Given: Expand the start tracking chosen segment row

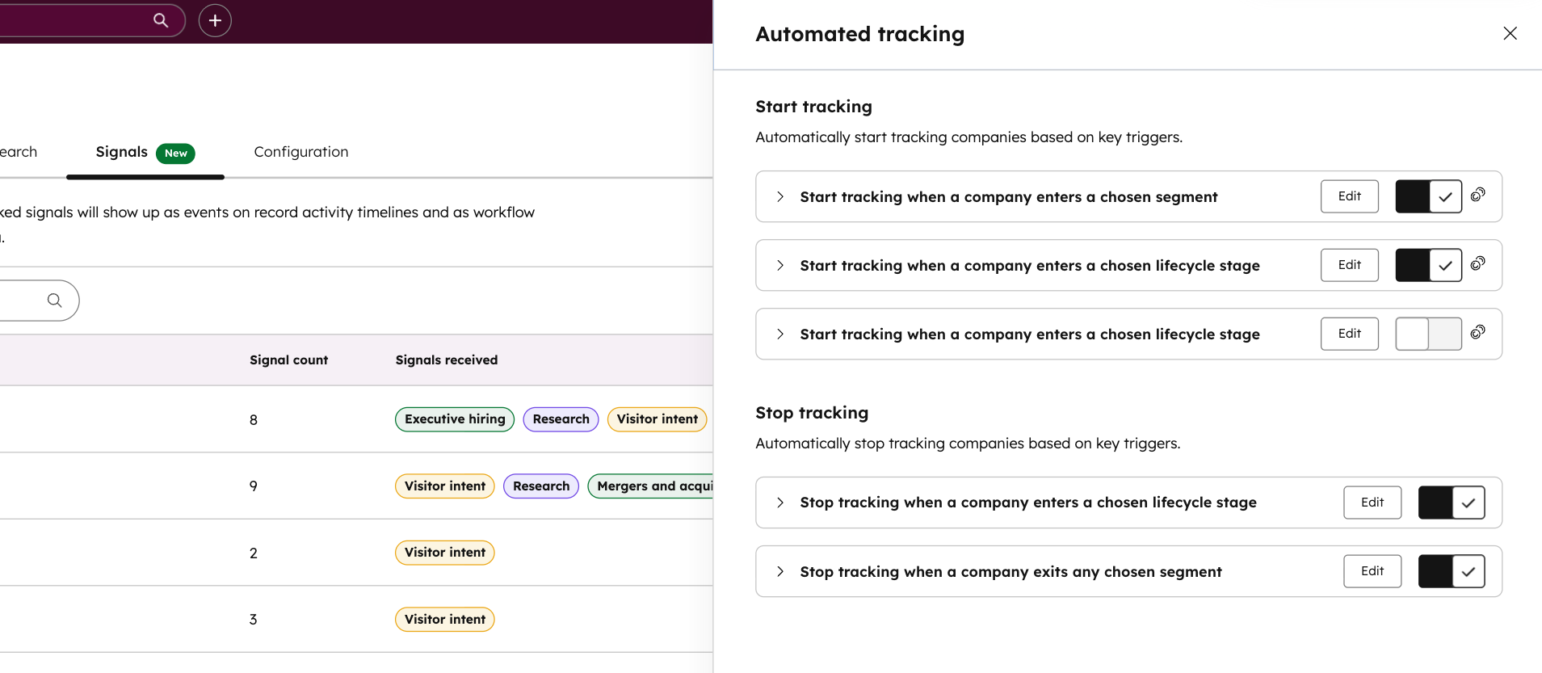Looking at the screenshot, I should tap(779, 196).
